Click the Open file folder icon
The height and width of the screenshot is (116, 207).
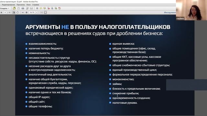point(14,8)
